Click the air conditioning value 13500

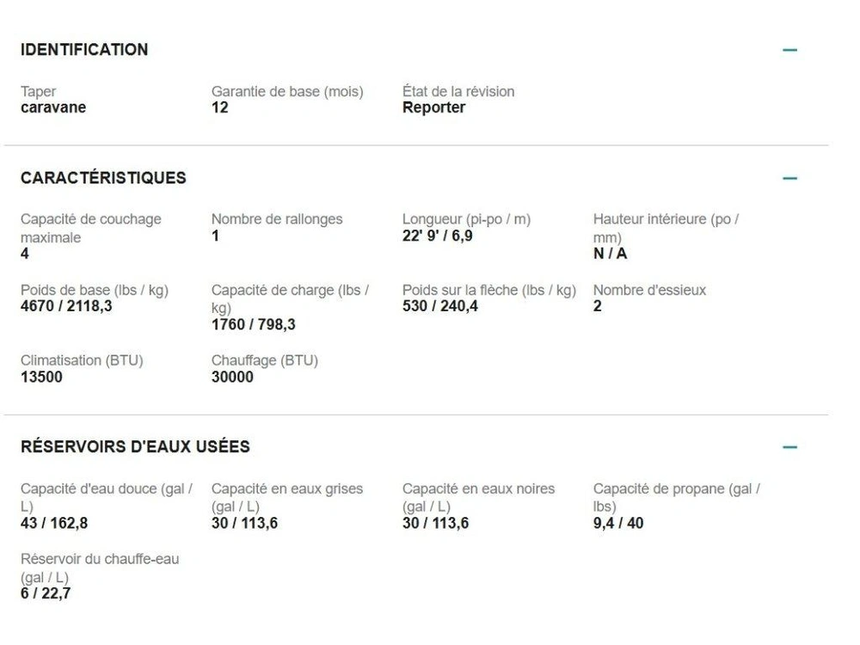pyautogui.click(x=41, y=377)
